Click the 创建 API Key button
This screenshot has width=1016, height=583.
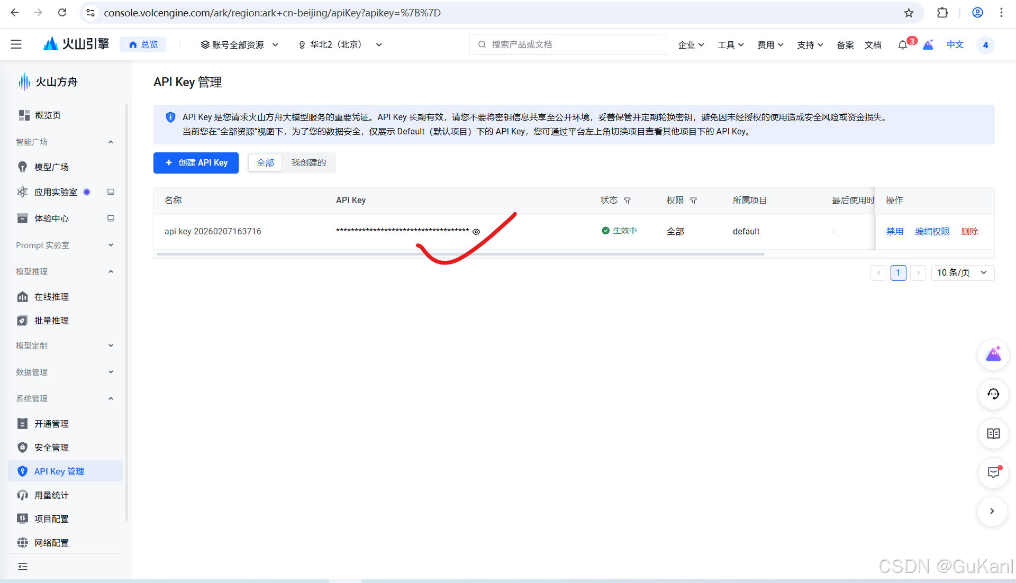click(195, 162)
